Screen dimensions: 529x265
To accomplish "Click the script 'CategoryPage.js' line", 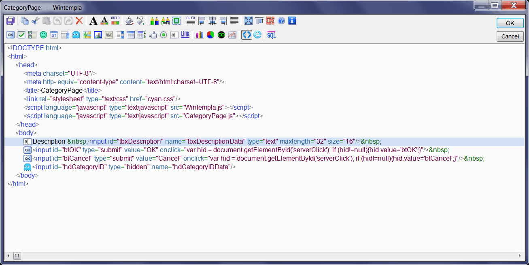I will coord(143,116).
